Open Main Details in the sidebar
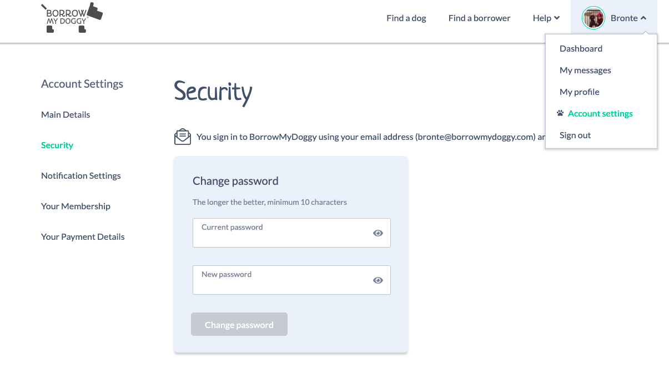The image size is (669, 373). tap(66, 114)
